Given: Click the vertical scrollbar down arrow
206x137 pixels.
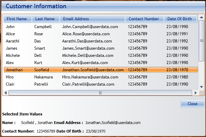Looking at the screenshot, I should [x=202, y=87].
